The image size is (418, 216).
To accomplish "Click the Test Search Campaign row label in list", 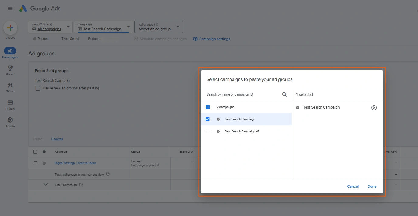I will coord(240,119).
